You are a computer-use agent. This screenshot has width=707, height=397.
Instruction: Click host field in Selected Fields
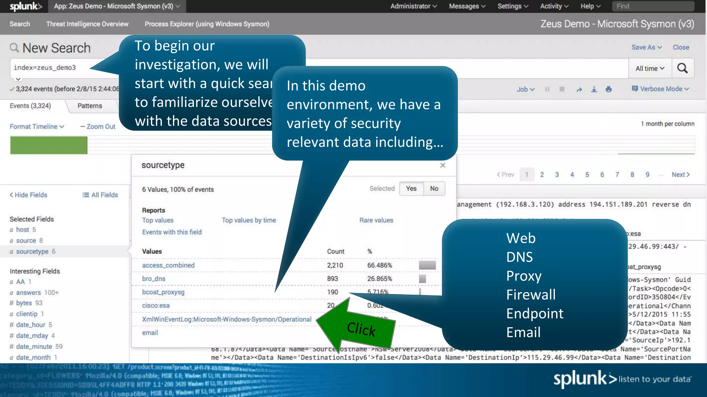(22, 230)
